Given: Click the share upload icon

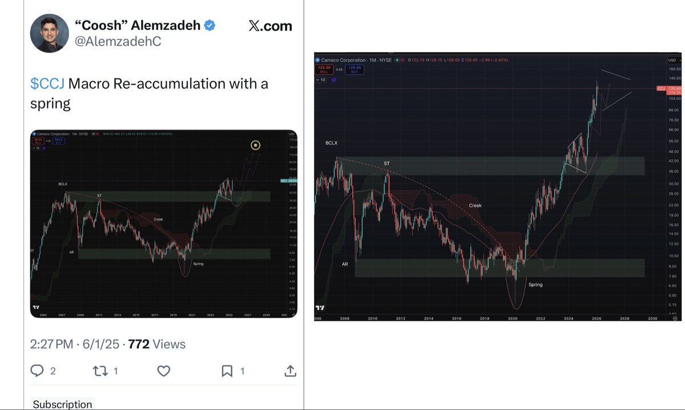Looking at the screenshot, I should tap(290, 371).
